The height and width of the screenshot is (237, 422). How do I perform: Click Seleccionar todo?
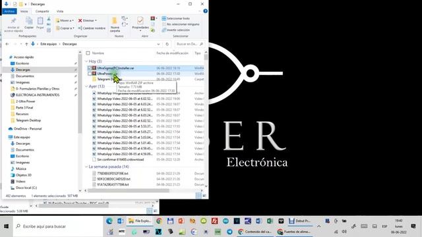pos(176,18)
